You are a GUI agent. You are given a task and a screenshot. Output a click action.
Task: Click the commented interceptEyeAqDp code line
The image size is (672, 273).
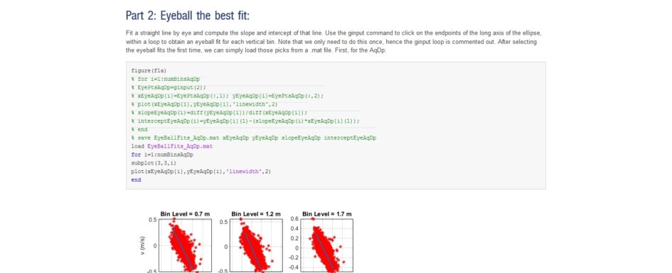tap(245, 121)
